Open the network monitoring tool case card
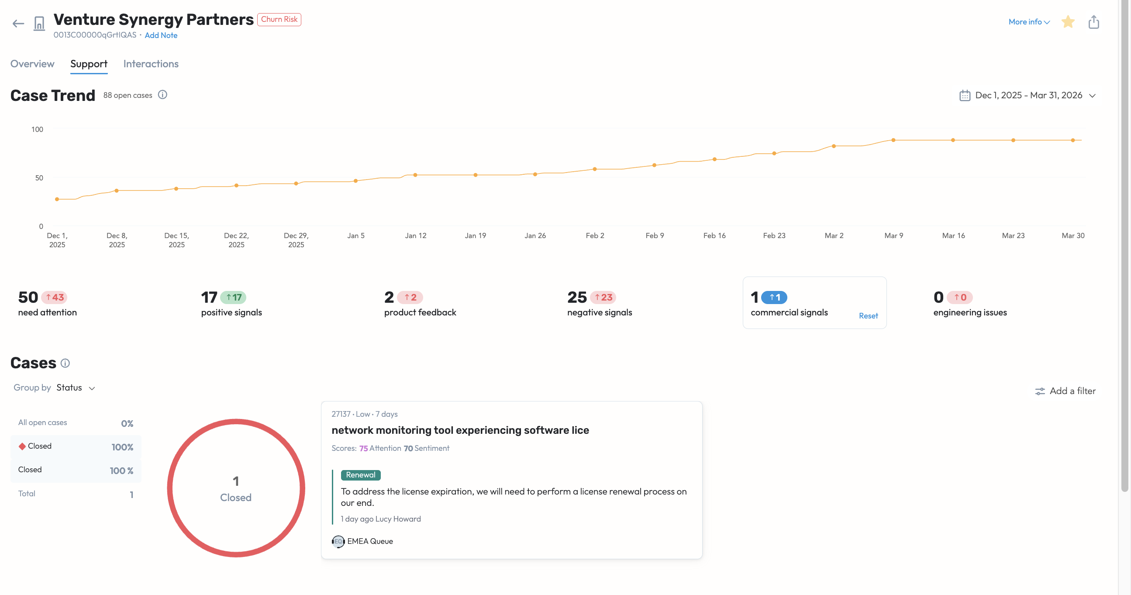1131x595 pixels. coord(460,430)
